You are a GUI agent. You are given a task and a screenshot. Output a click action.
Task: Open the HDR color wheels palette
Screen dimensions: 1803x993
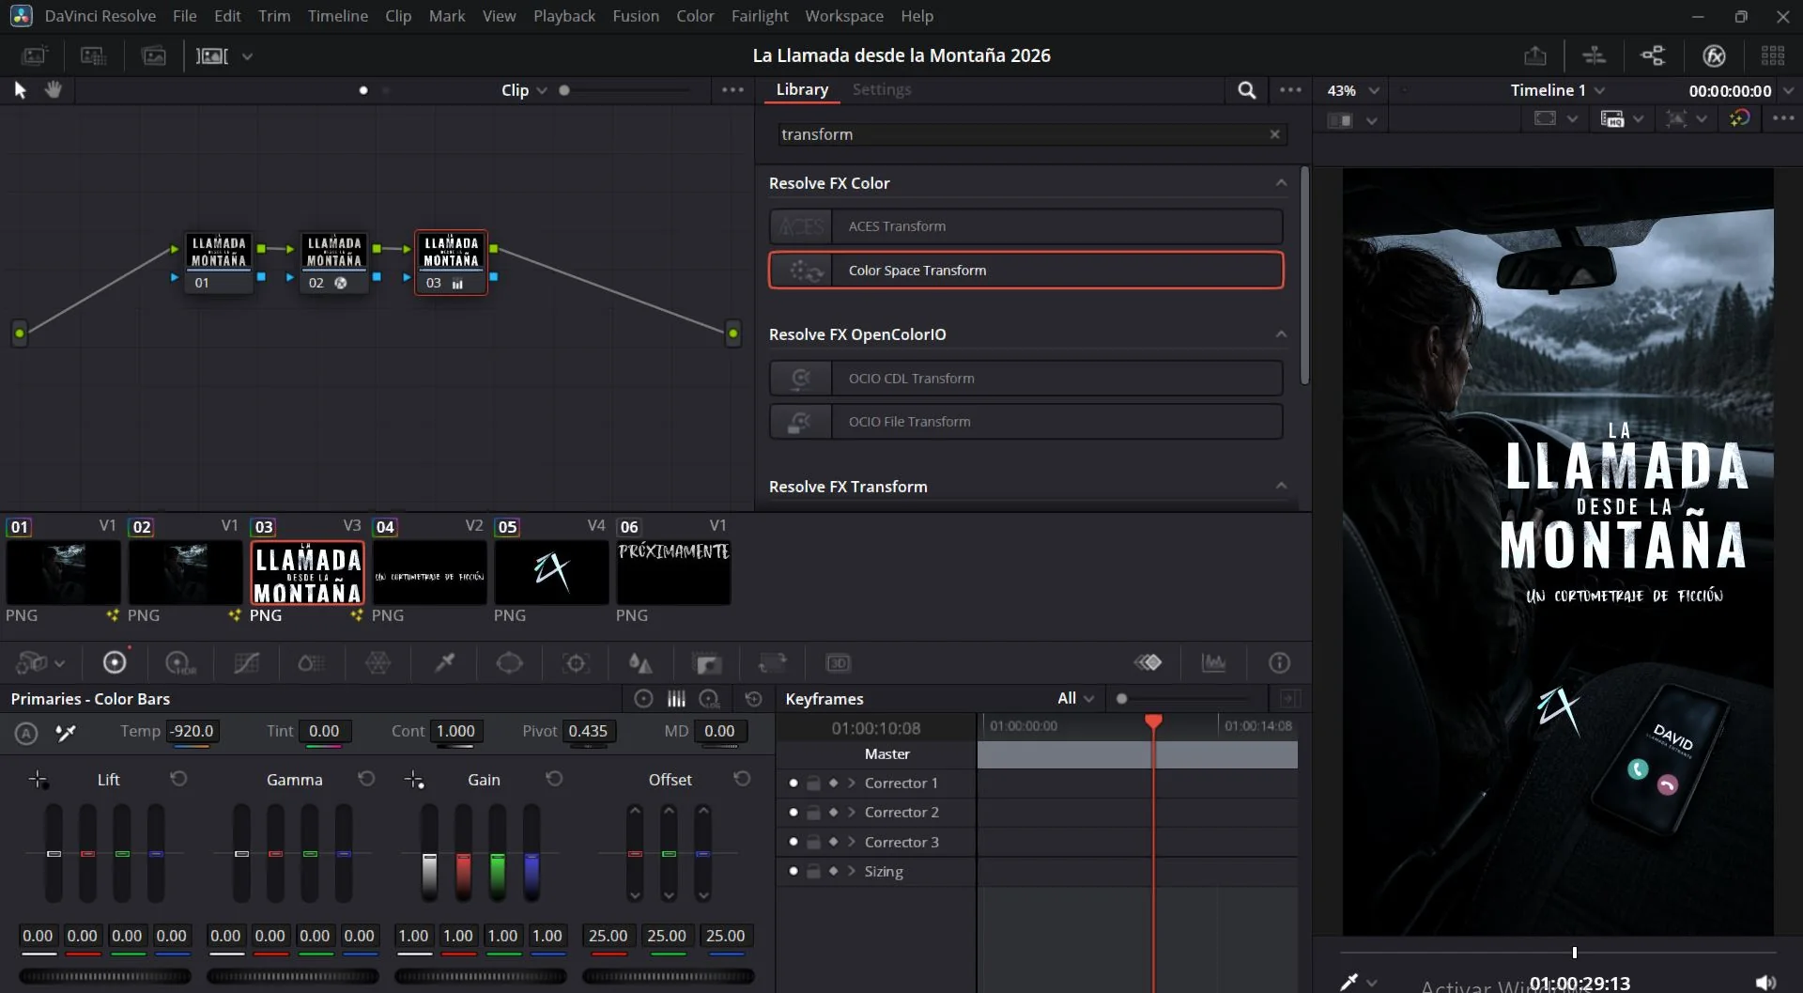pyautogui.click(x=179, y=663)
